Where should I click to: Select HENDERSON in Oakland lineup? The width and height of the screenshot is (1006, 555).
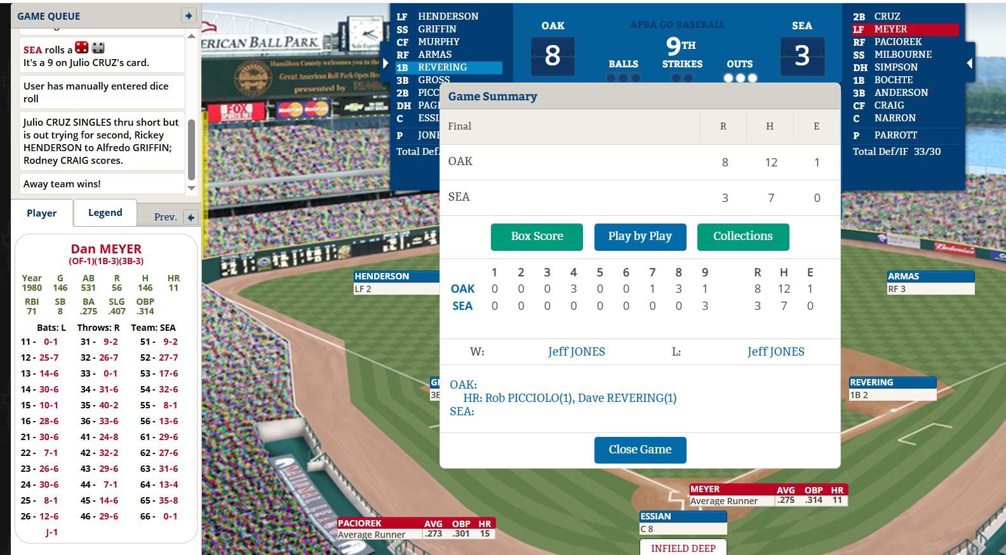448,17
